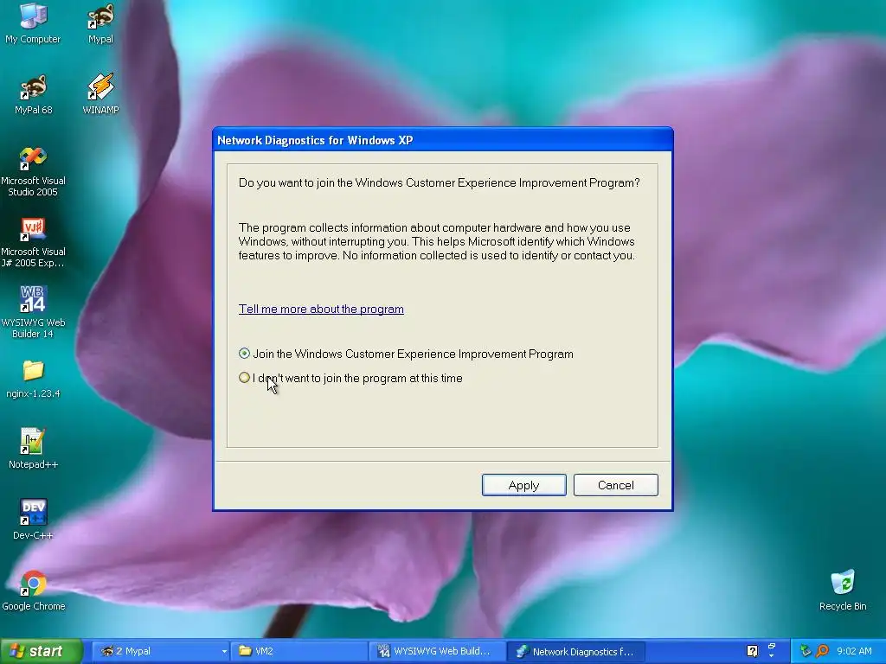Viewport: 886px width, 664px height.
Task: Open 'Tell me more about the program' link
Action: pyautogui.click(x=321, y=309)
